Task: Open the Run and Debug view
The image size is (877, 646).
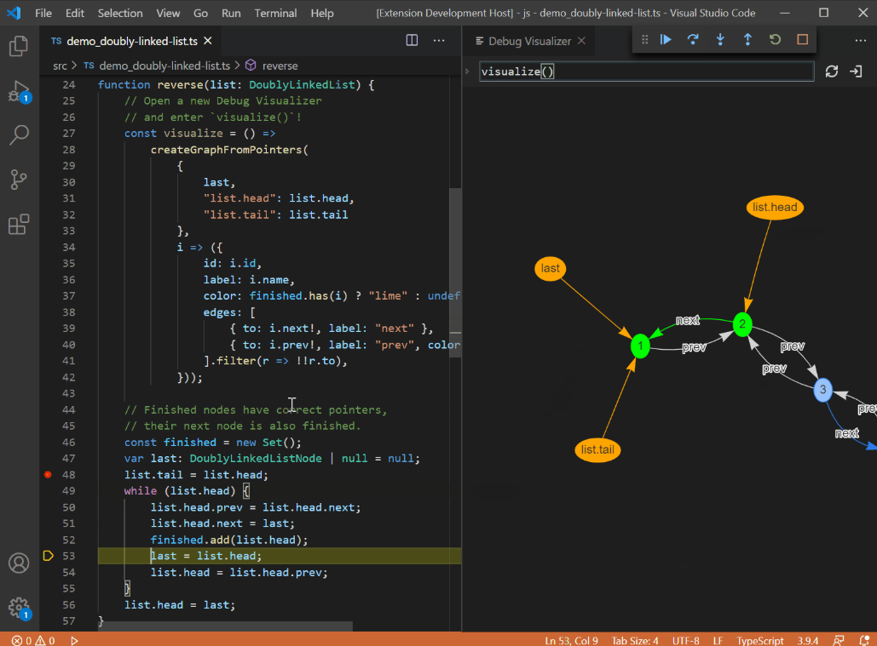Action: click(x=19, y=90)
